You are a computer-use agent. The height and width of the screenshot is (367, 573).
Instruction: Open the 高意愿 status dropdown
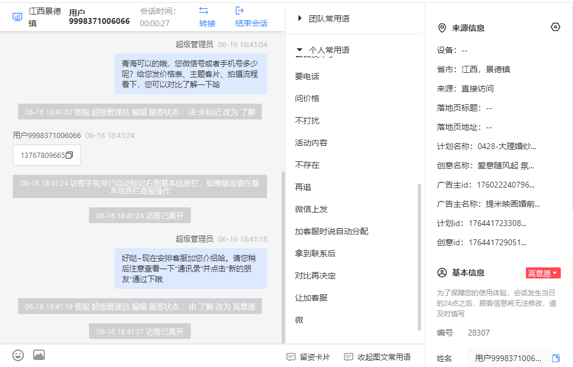coord(543,273)
